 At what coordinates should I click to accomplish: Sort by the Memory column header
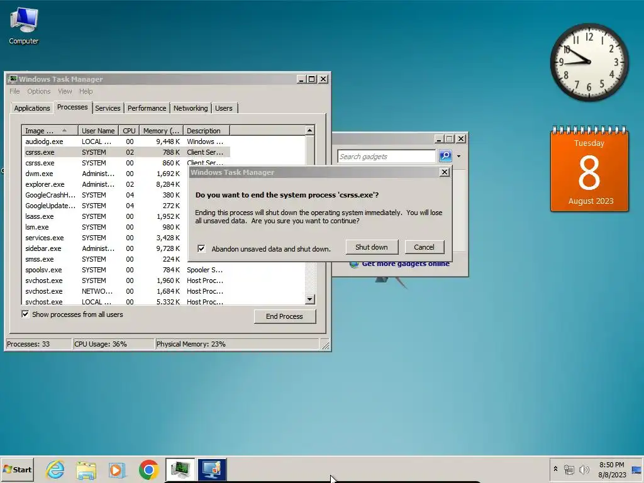162,131
